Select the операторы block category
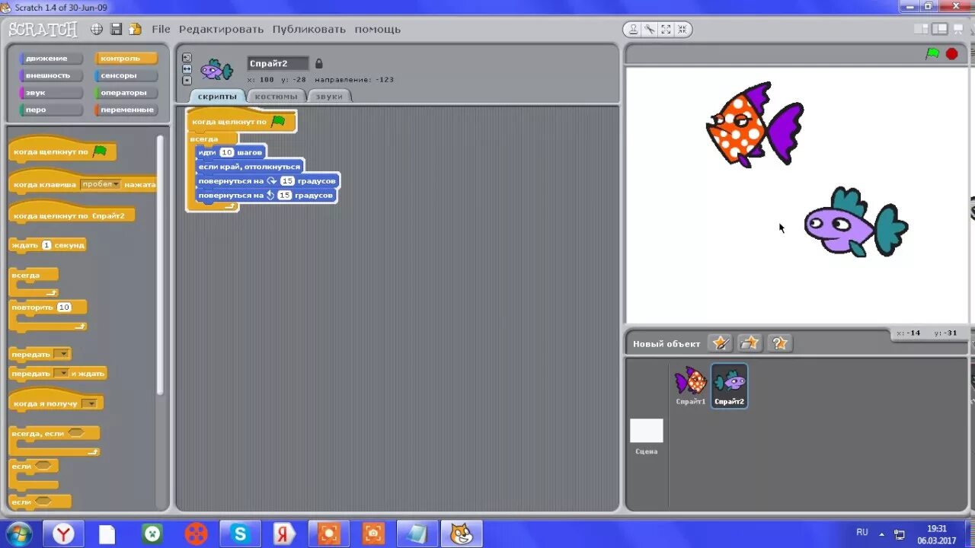 pos(126,93)
